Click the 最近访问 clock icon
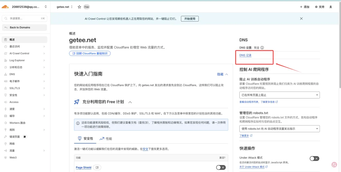Image resolution: width=341 pixels, height=172 pixels. click(x=6, y=46)
